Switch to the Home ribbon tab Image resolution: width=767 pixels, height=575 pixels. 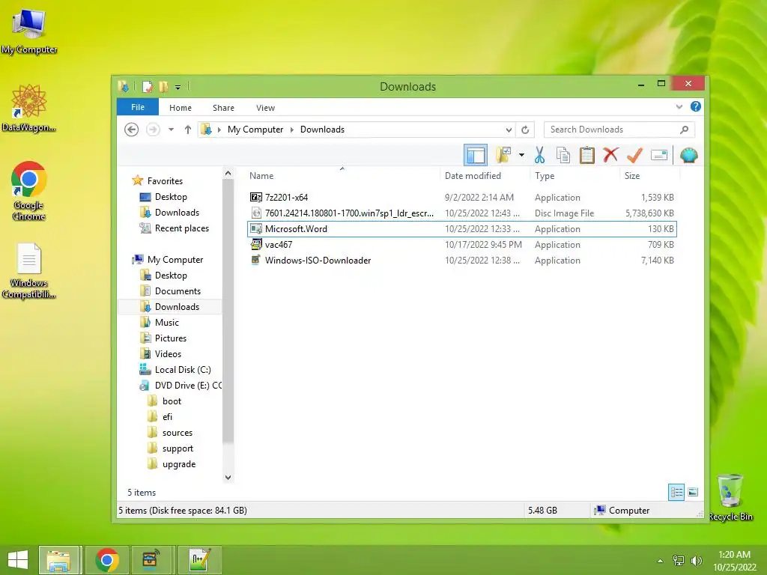click(181, 108)
